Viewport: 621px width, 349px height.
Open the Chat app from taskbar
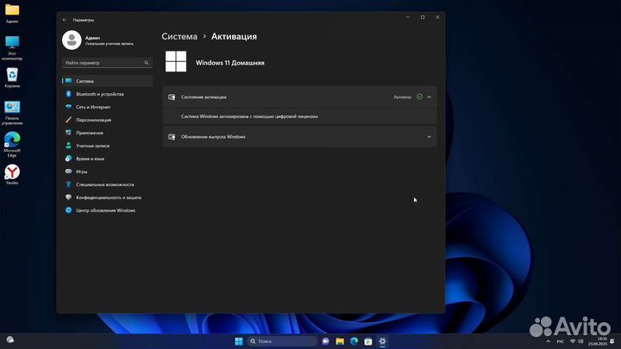click(x=325, y=341)
